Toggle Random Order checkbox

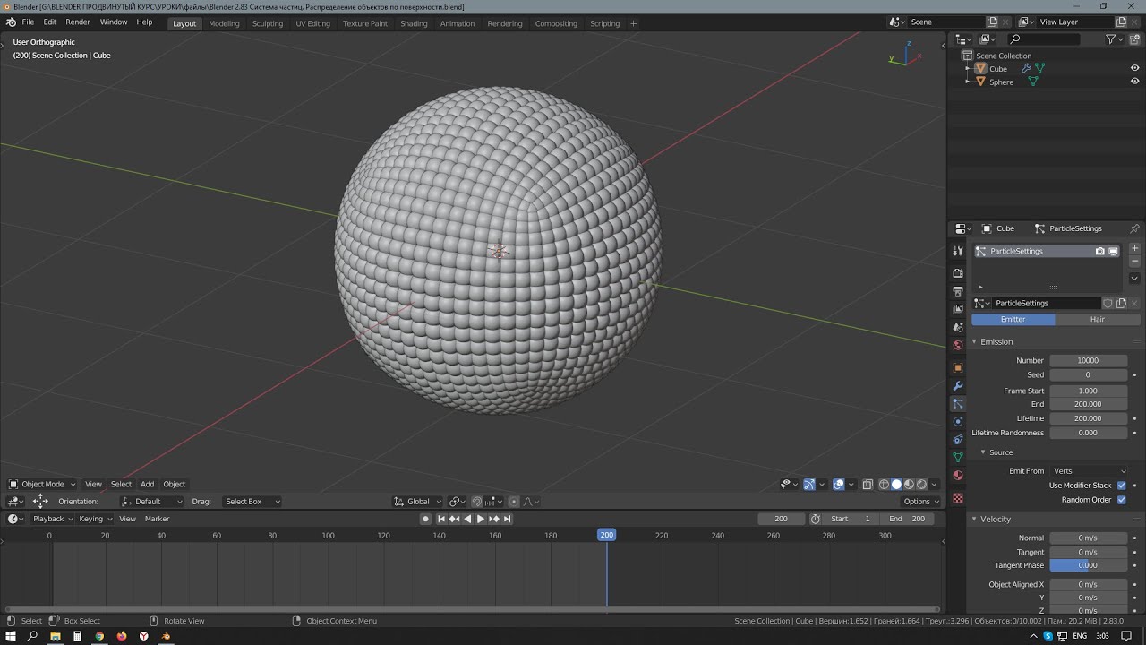point(1121,500)
